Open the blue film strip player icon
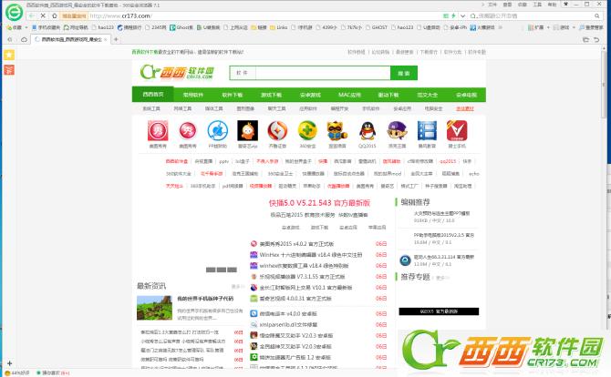This screenshot has width=611, height=377. click(x=427, y=131)
